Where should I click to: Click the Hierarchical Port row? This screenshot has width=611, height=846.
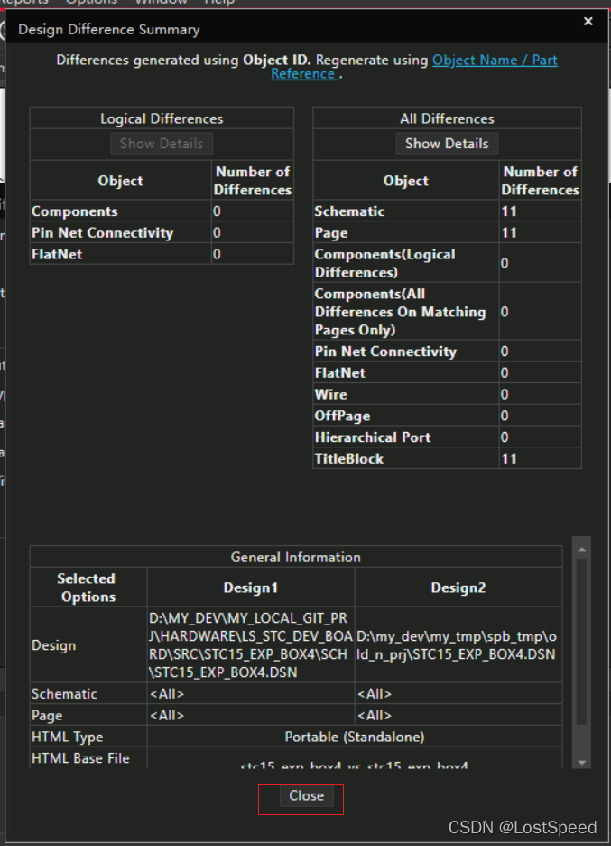click(373, 437)
